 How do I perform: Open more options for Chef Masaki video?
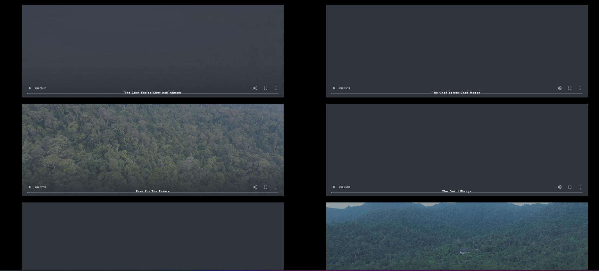(580, 88)
